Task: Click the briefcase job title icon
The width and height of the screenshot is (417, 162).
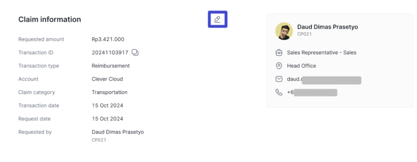Action: coord(279,52)
